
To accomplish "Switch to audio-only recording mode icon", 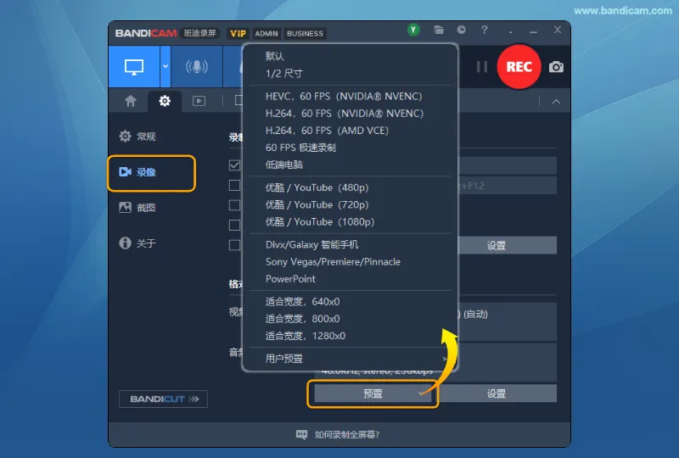I will [x=197, y=67].
